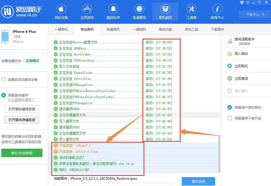This screenshot has height=186, width=271.
Task: Select the 产品名称: iPhone 6 Plus row
Action: 133,152
